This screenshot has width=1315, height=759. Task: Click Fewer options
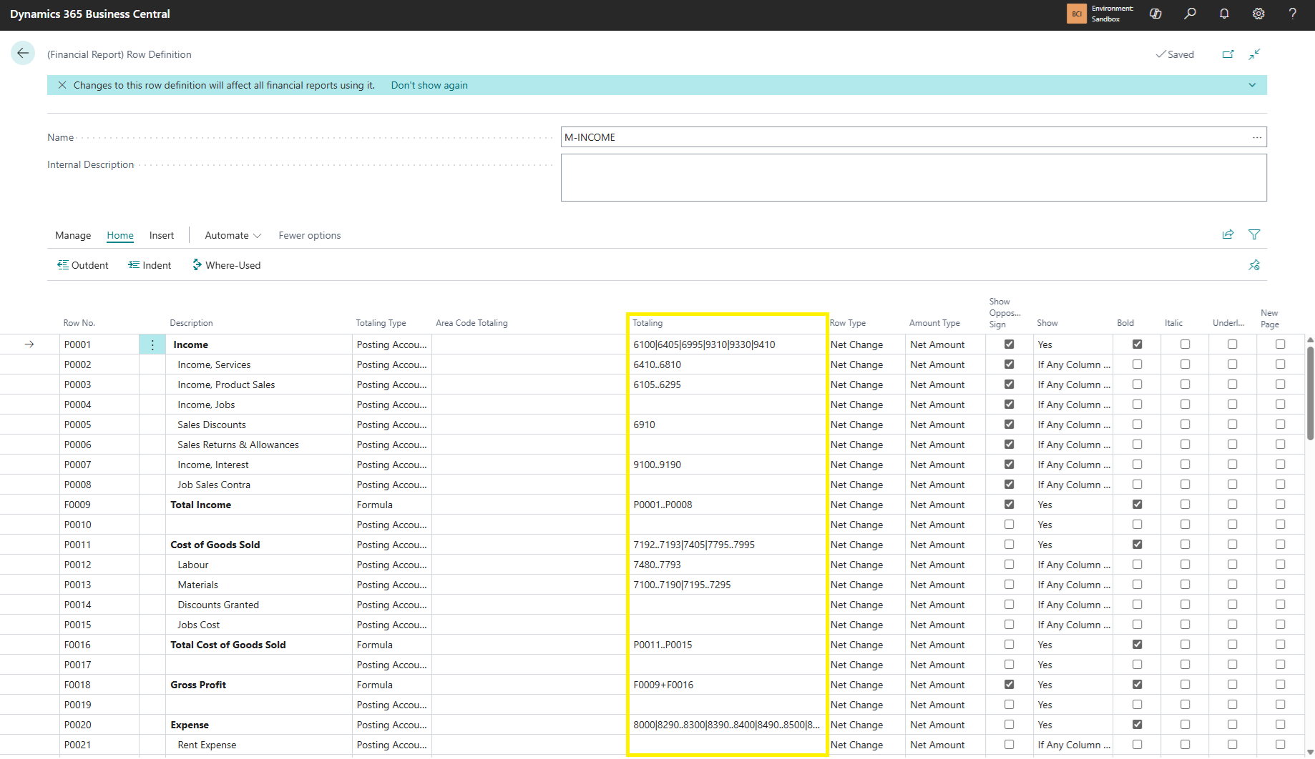click(x=310, y=235)
